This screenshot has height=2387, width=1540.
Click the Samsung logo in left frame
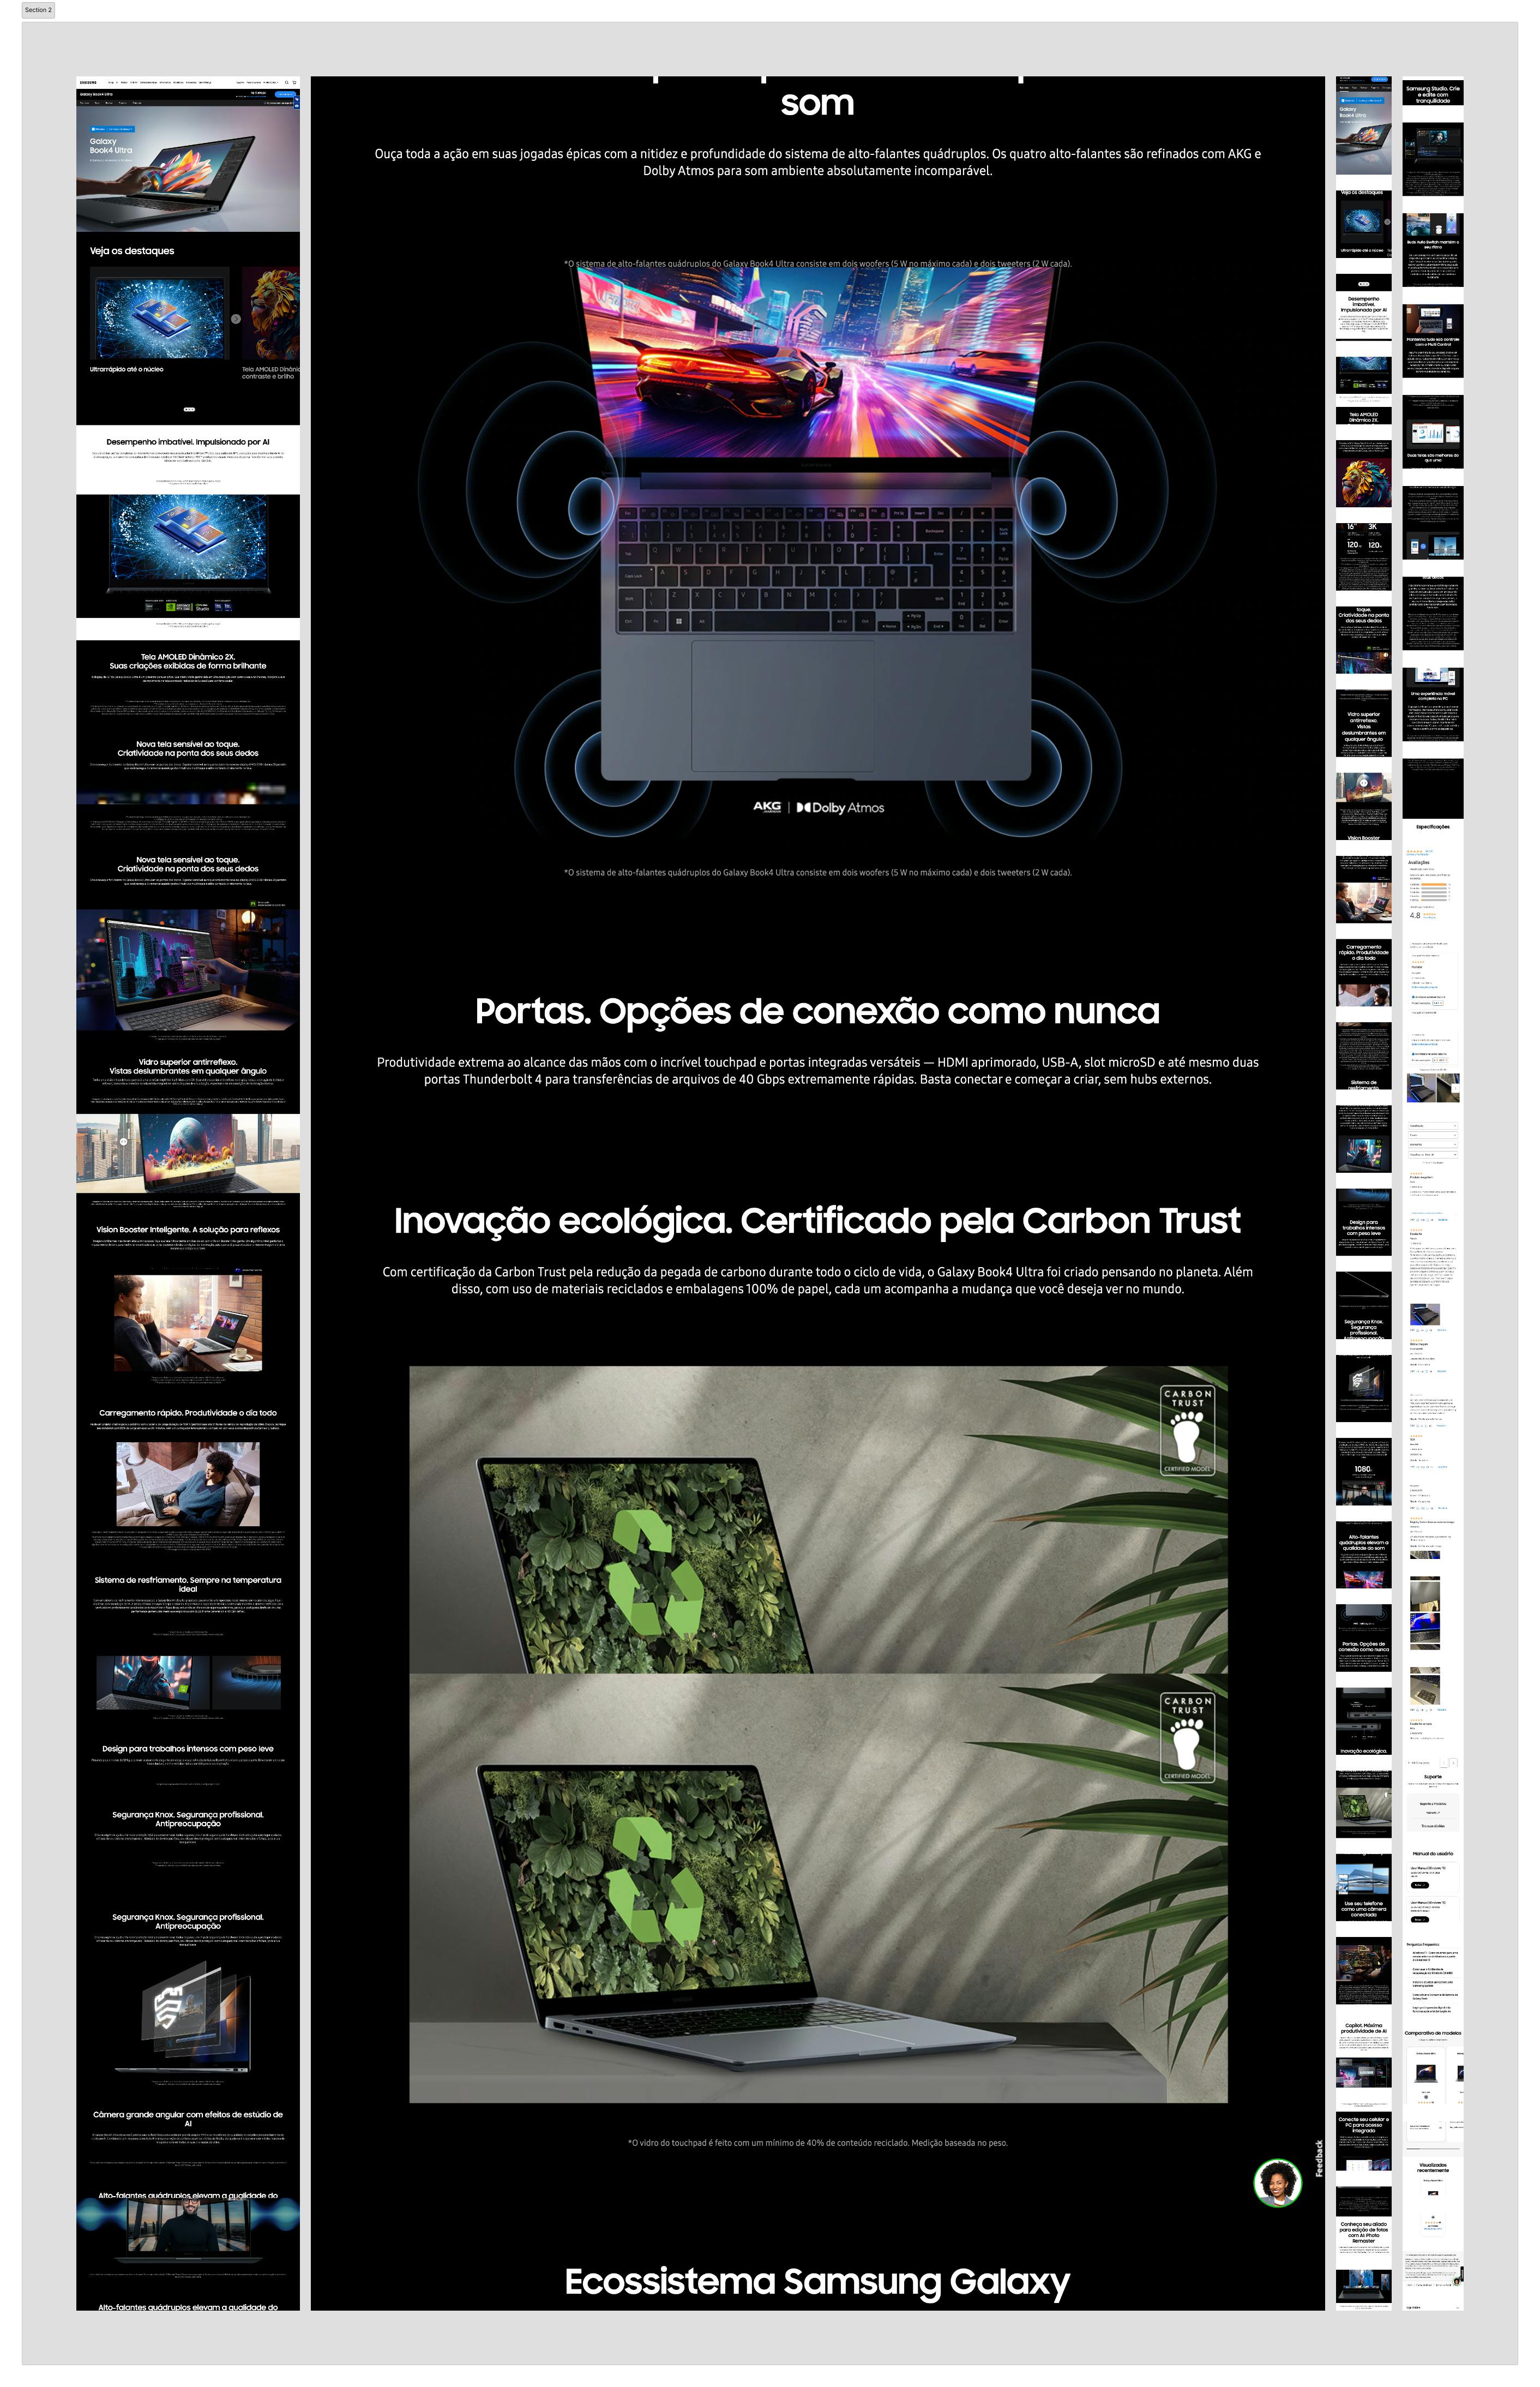pyautogui.click(x=88, y=82)
